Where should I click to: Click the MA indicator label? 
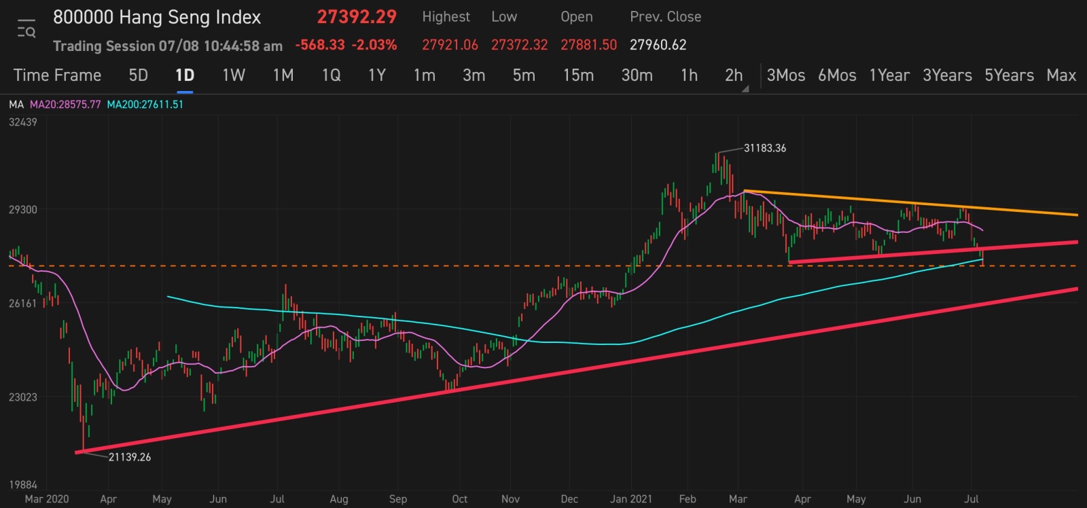16,105
